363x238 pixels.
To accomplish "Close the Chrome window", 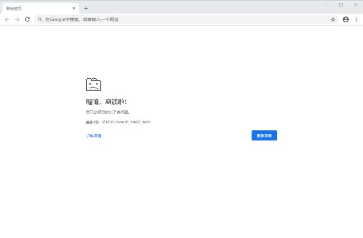I will pos(355,5).
